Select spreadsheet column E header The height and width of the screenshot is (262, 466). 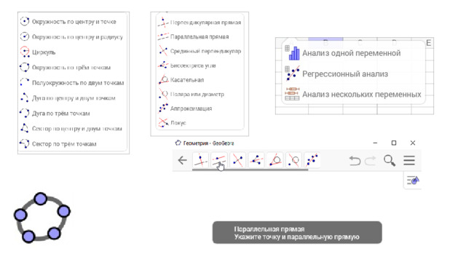point(428,43)
